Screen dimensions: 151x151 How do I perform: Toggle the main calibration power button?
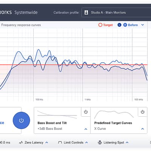point(22,120)
